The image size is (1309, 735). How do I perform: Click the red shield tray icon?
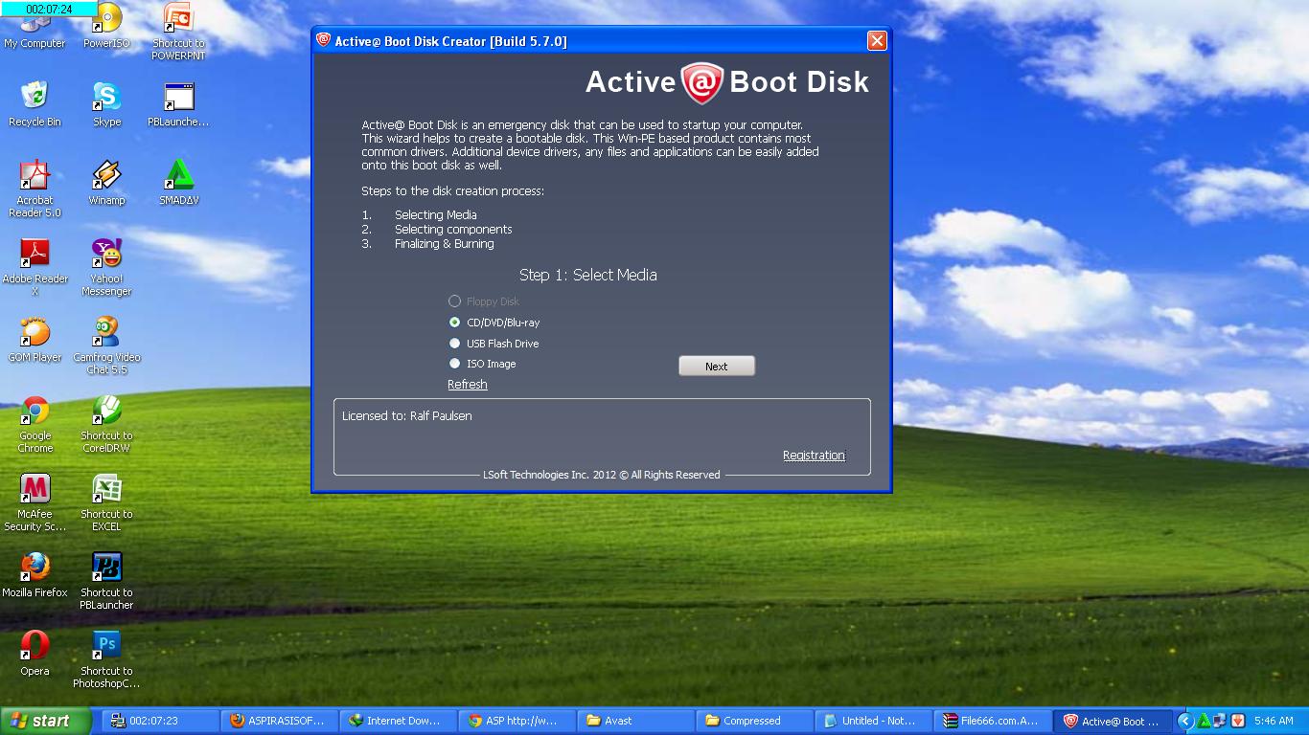tap(1237, 721)
